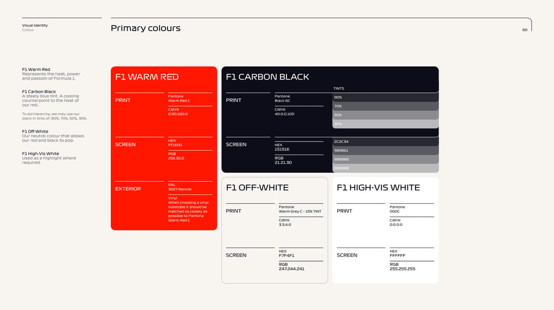Screen dimensions: 554x310
Task: Click the RGB 247.244.241 value
Action: 292,266
